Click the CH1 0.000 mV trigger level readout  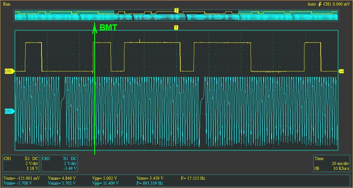337,4
